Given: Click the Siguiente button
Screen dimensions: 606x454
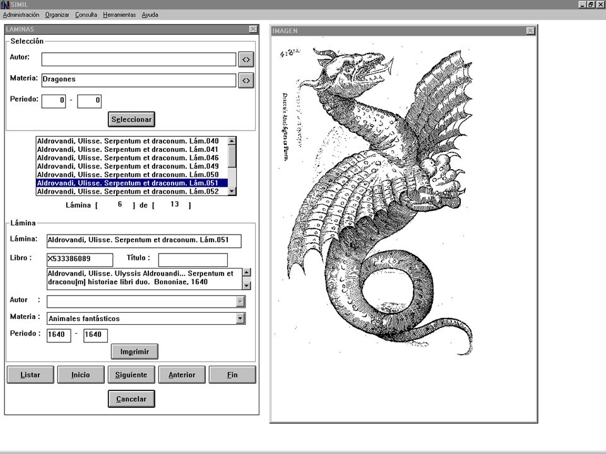Looking at the screenshot, I should [131, 375].
